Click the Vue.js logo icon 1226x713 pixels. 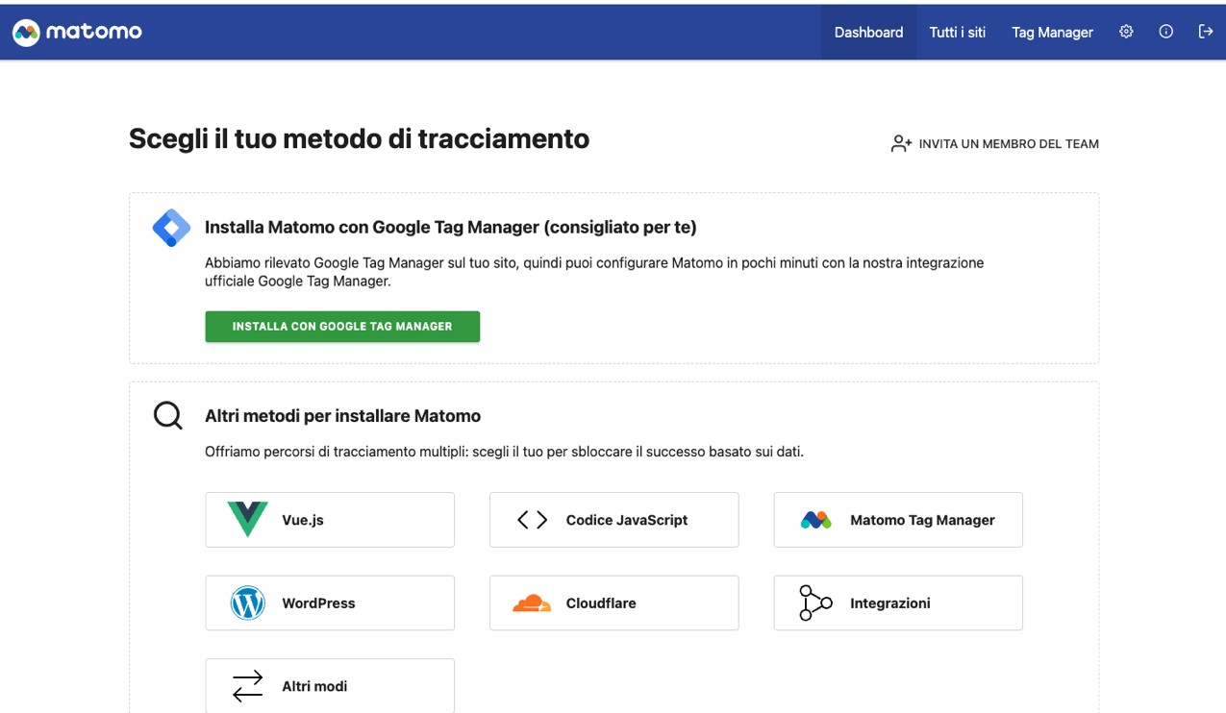(x=247, y=520)
